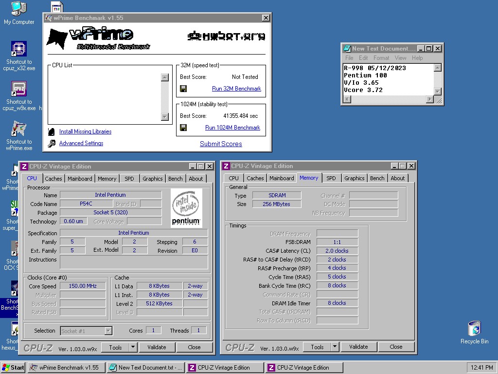Open the Bench tab in the left CPU-Z window
The height and width of the screenshot is (374, 498).
click(x=175, y=179)
